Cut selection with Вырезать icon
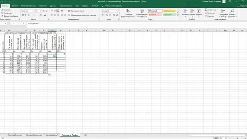The image size is (247, 139). [x=2, y=10]
